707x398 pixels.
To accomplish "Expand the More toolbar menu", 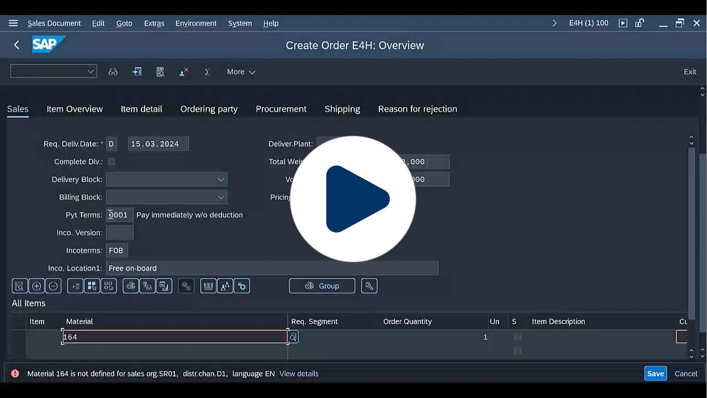I will [x=241, y=72].
